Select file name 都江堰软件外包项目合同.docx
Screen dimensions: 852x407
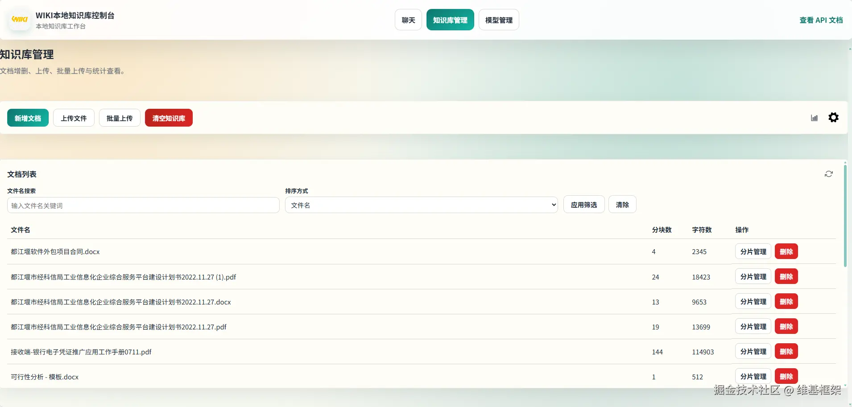tap(55, 251)
